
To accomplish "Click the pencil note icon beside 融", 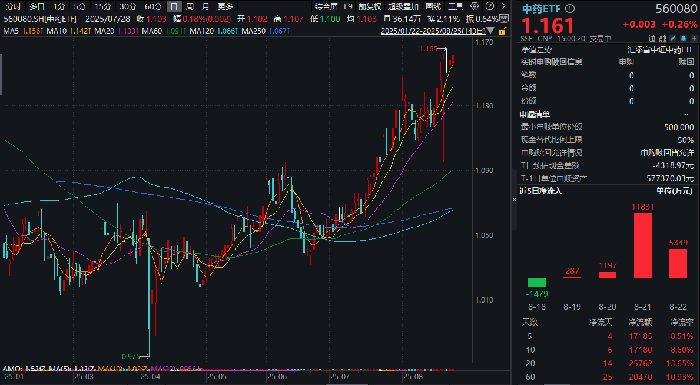I will [673, 37].
